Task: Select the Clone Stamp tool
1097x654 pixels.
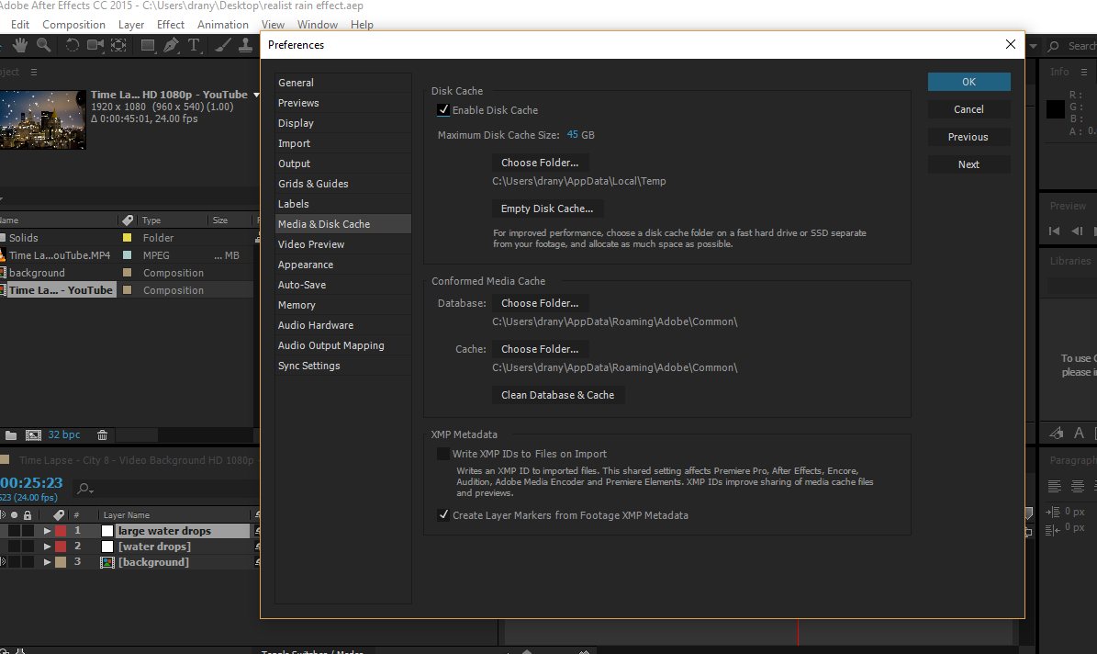Action: [245, 44]
